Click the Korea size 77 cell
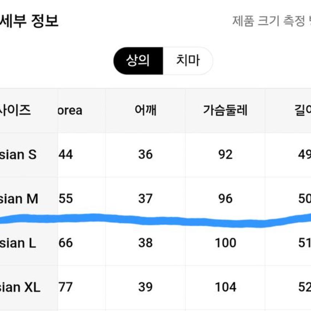 [x=66, y=287]
